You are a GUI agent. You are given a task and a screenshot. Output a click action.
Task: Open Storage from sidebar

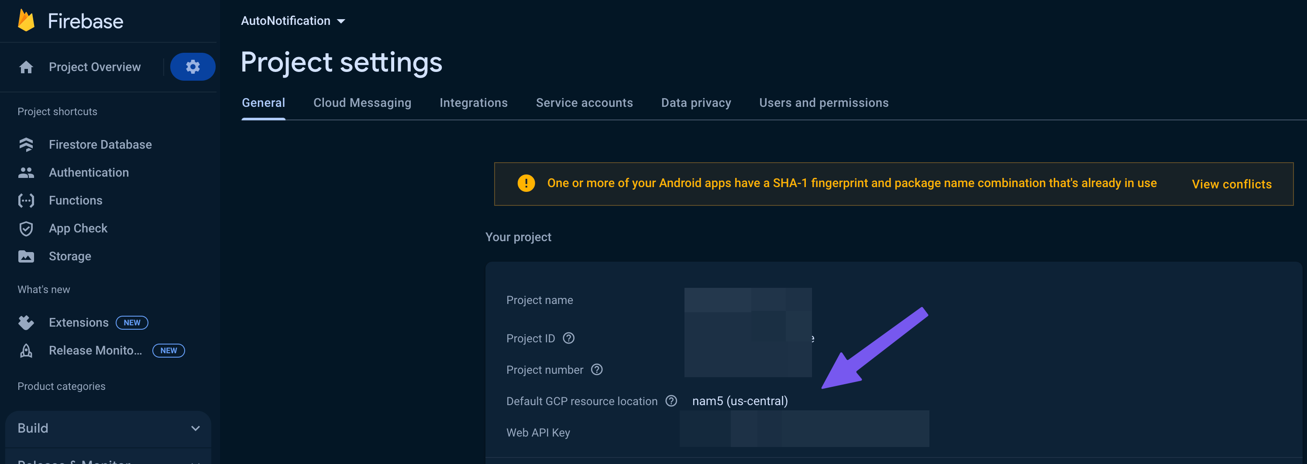click(70, 256)
